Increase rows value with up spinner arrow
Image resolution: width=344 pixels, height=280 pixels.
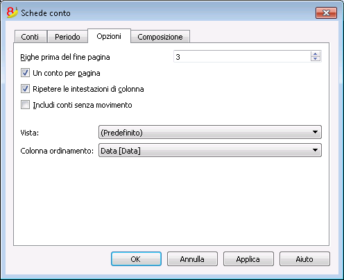tap(316, 54)
